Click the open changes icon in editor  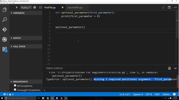pos(163,7)
